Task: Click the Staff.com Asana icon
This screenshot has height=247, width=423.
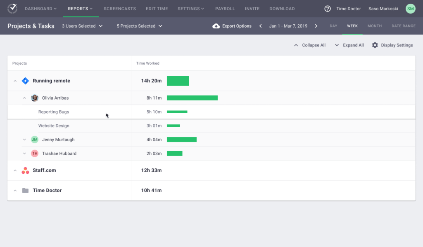Action: coord(25,170)
